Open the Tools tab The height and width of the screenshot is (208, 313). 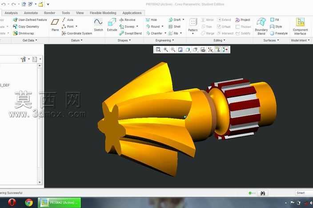click(x=66, y=13)
